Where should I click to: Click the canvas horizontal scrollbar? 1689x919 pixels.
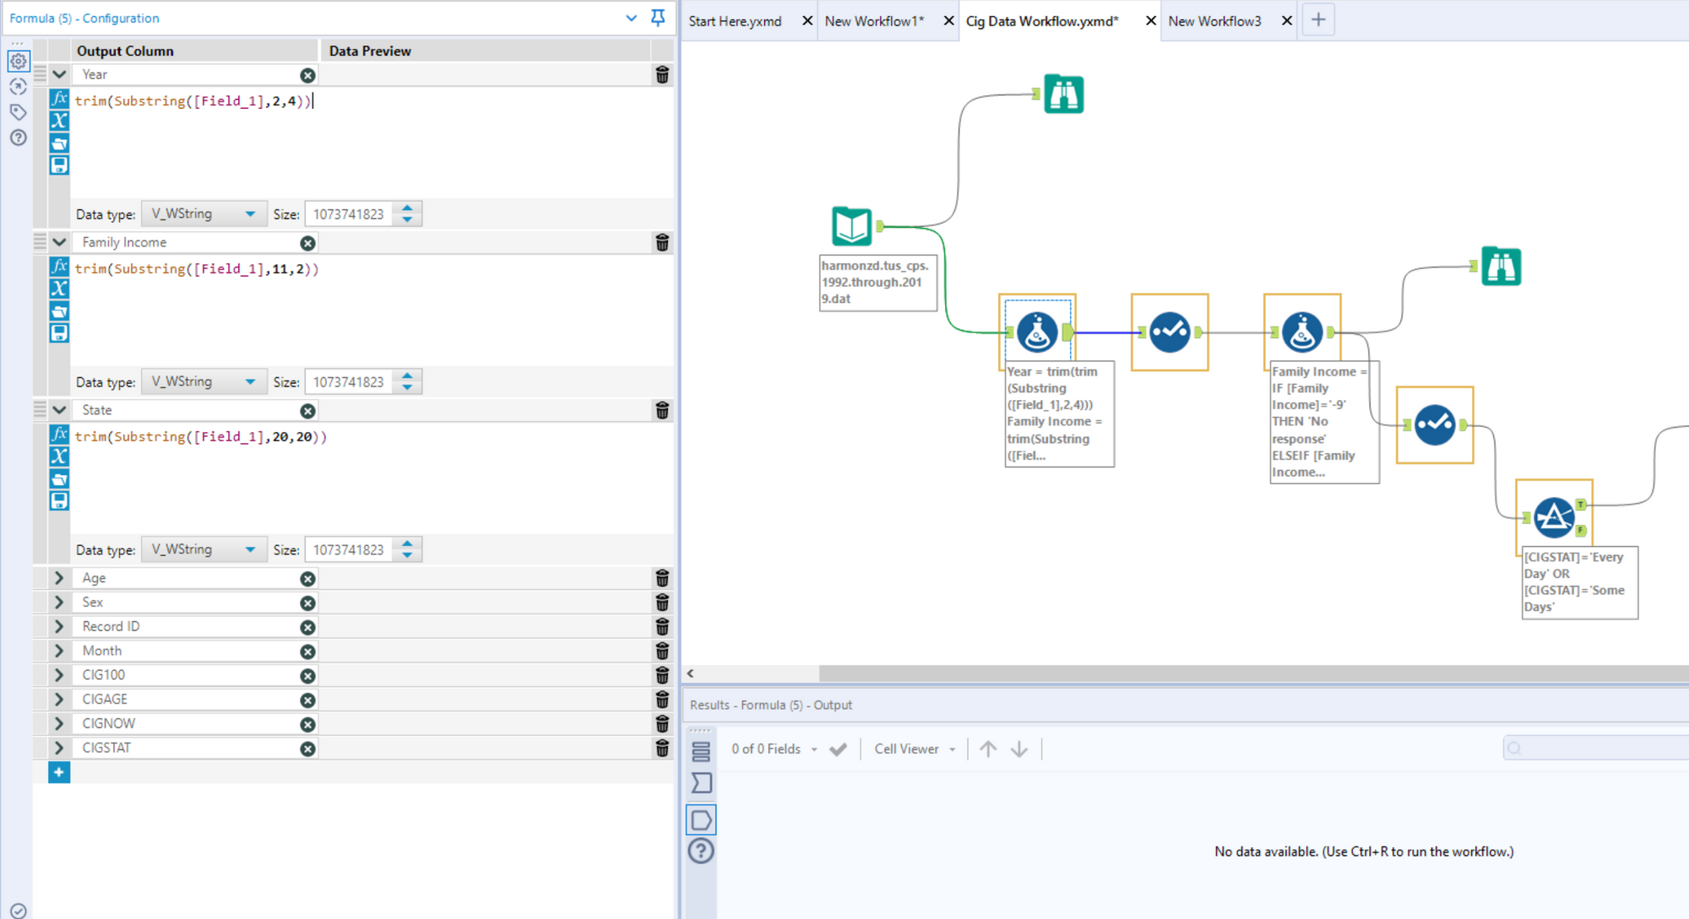tap(1253, 673)
